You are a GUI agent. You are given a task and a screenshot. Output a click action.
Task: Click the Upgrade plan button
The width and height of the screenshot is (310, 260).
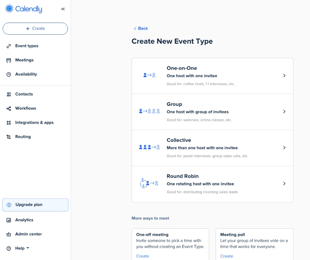(x=35, y=205)
